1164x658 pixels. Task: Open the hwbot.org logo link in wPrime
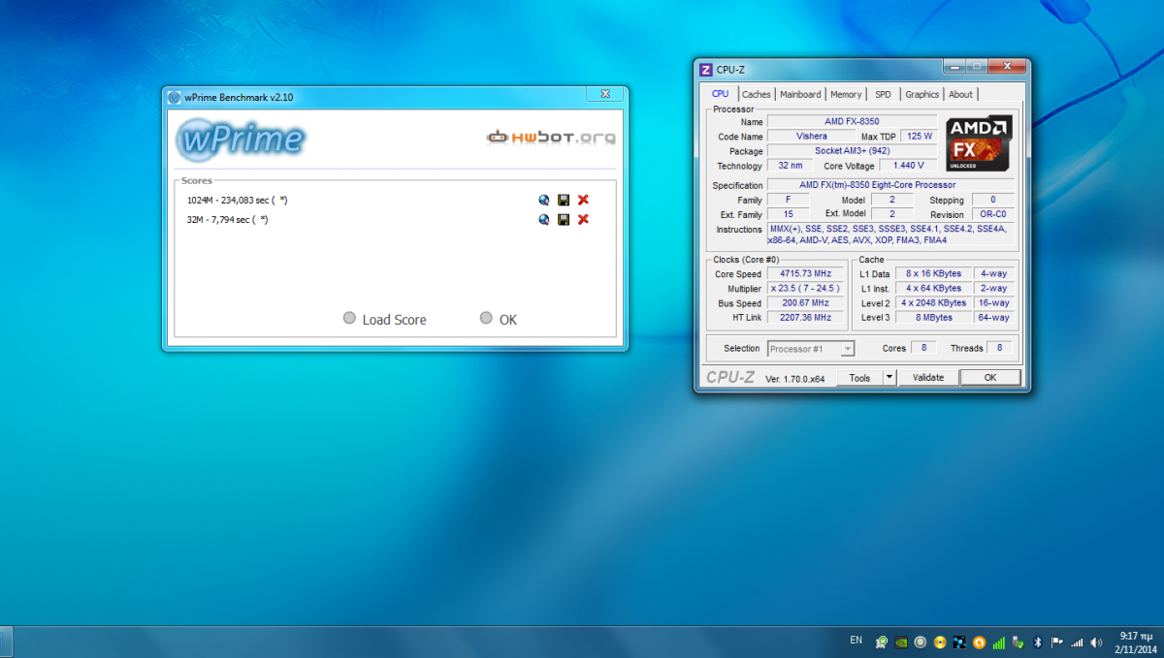[551, 138]
